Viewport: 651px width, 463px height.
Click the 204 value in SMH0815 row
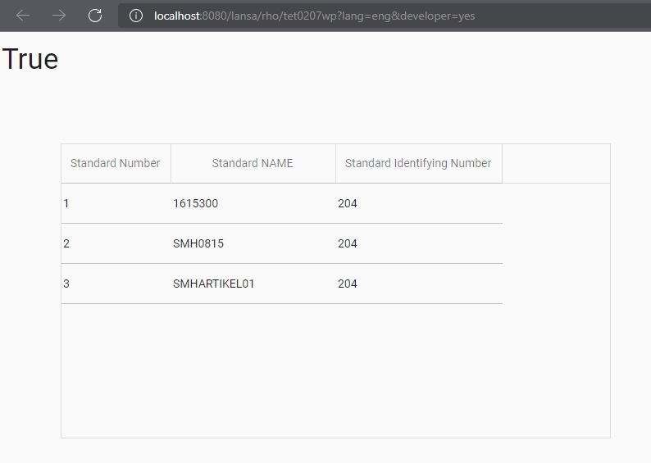347,243
